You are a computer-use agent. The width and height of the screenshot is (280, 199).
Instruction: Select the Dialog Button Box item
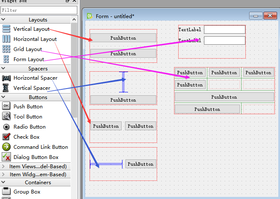36,157
